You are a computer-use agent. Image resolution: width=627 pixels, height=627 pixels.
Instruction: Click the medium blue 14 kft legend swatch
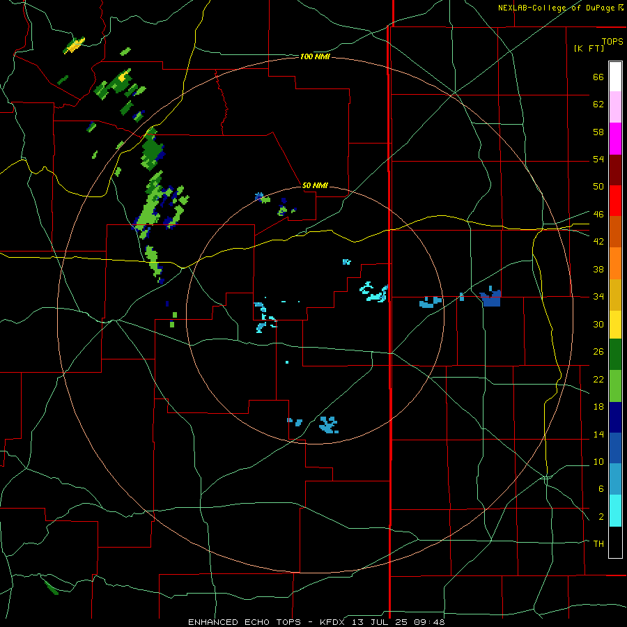click(615, 448)
